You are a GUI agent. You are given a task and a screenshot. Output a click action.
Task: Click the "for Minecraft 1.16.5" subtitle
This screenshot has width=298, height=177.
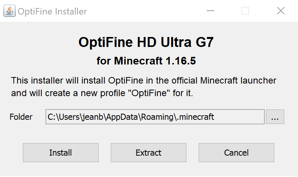point(146,61)
